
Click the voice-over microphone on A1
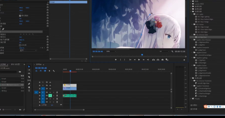click(57, 92)
